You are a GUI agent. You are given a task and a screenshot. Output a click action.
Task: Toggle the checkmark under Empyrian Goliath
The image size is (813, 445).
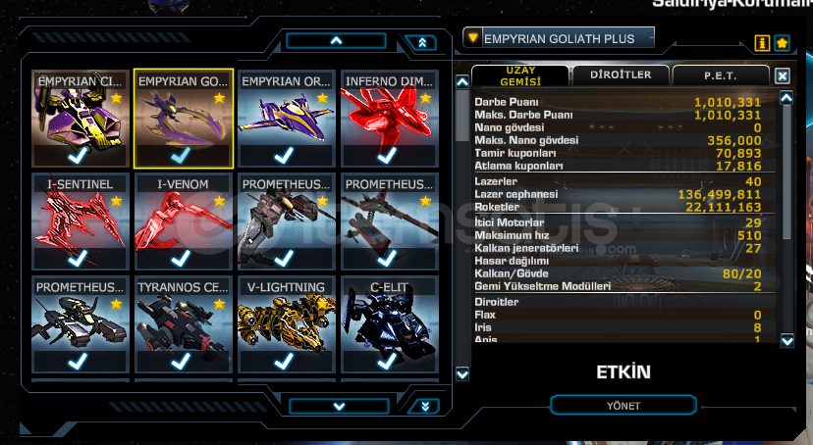181,155
